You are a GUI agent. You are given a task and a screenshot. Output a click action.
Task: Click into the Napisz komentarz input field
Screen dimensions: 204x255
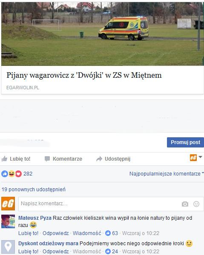[111, 204]
